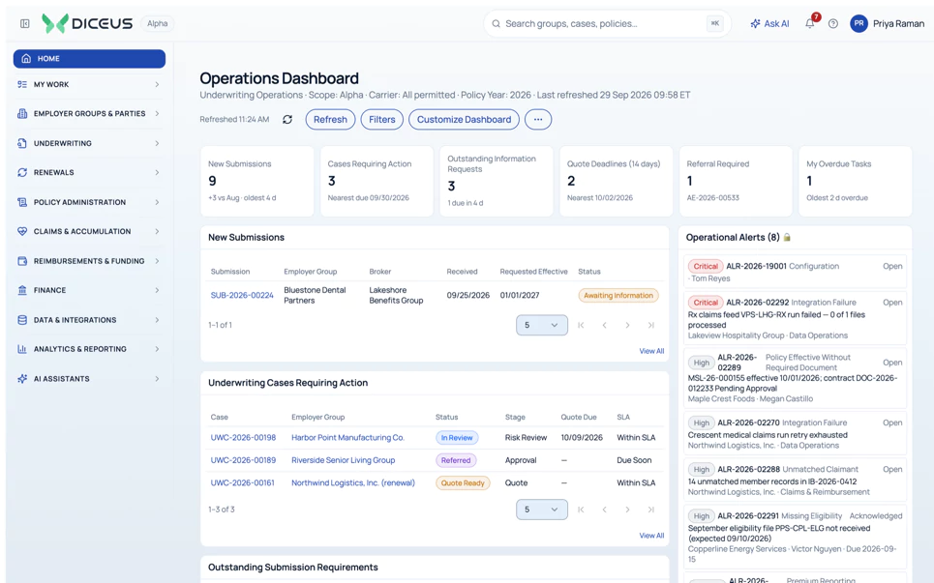Viewport: 934px width, 583px height.
Task: Open the Referral Required KPI card
Action: click(736, 182)
